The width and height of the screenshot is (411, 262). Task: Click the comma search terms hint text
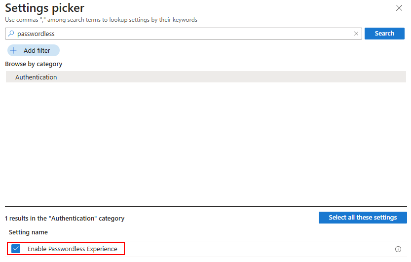point(101,20)
